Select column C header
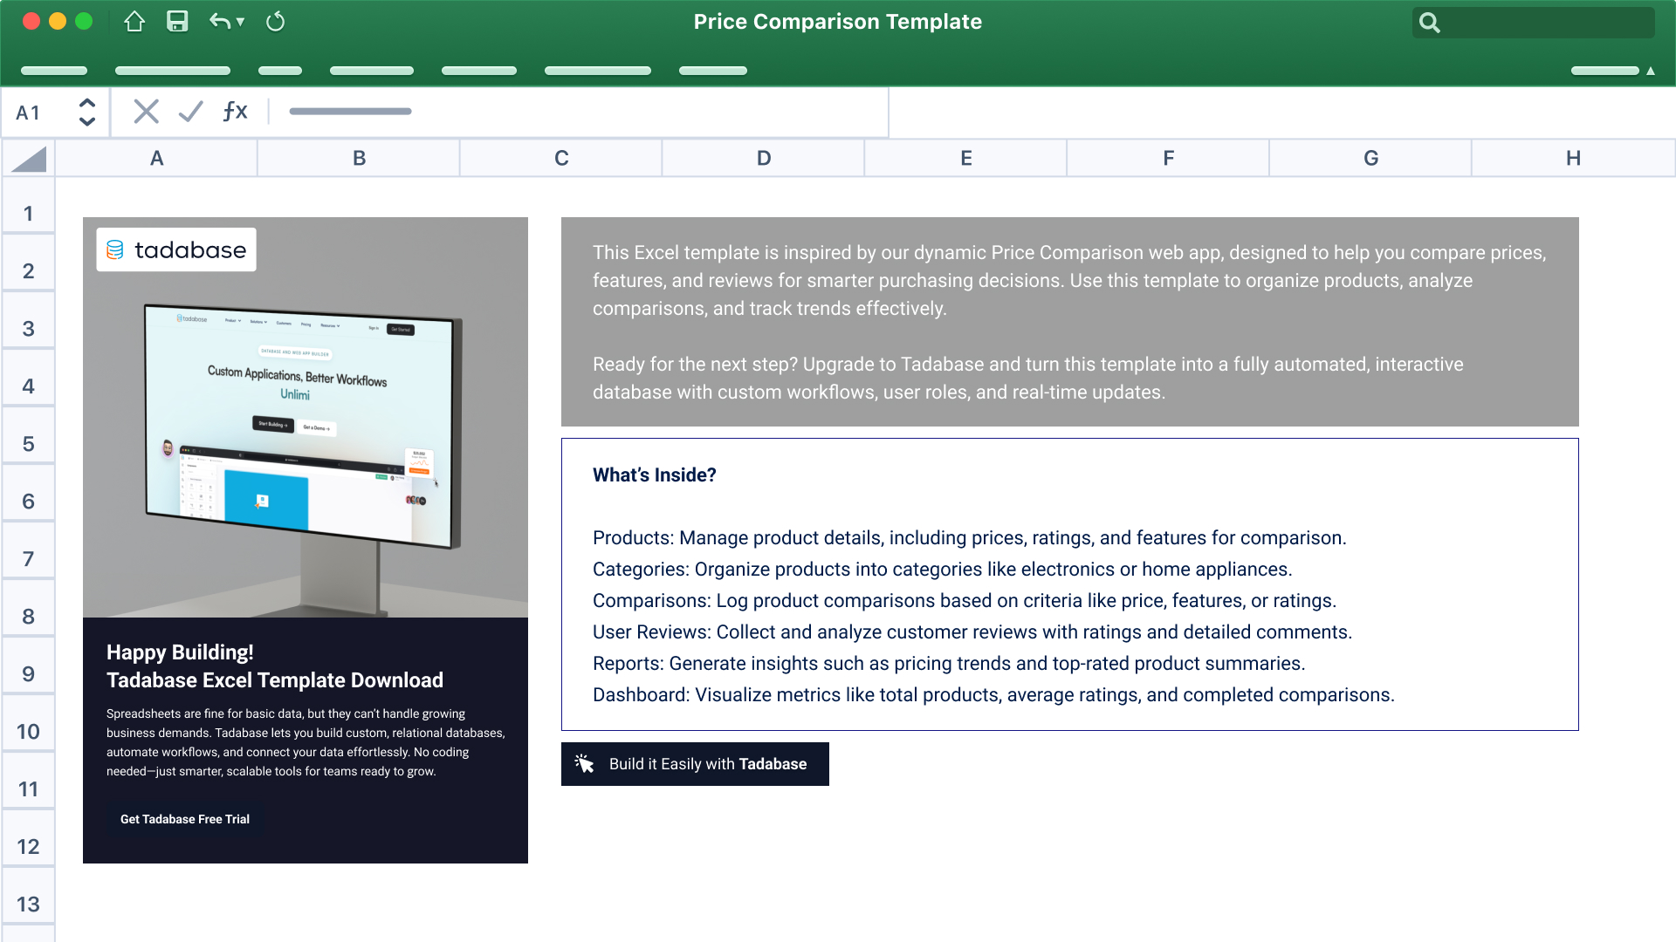Image resolution: width=1676 pixels, height=942 pixels. [561, 159]
